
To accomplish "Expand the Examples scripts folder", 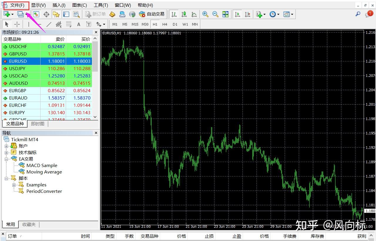I will coord(14,185).
